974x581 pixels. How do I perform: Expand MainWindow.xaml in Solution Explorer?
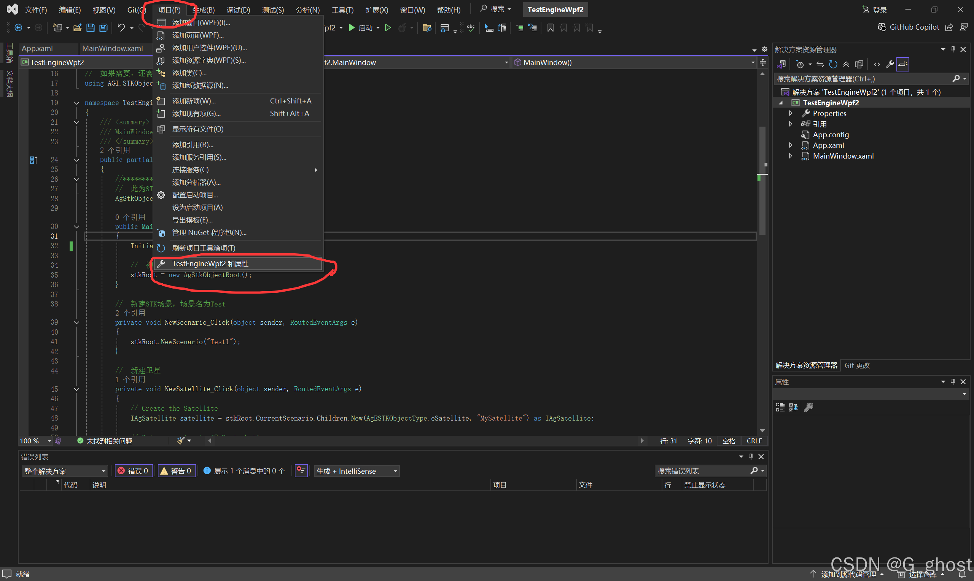point(791,156)
